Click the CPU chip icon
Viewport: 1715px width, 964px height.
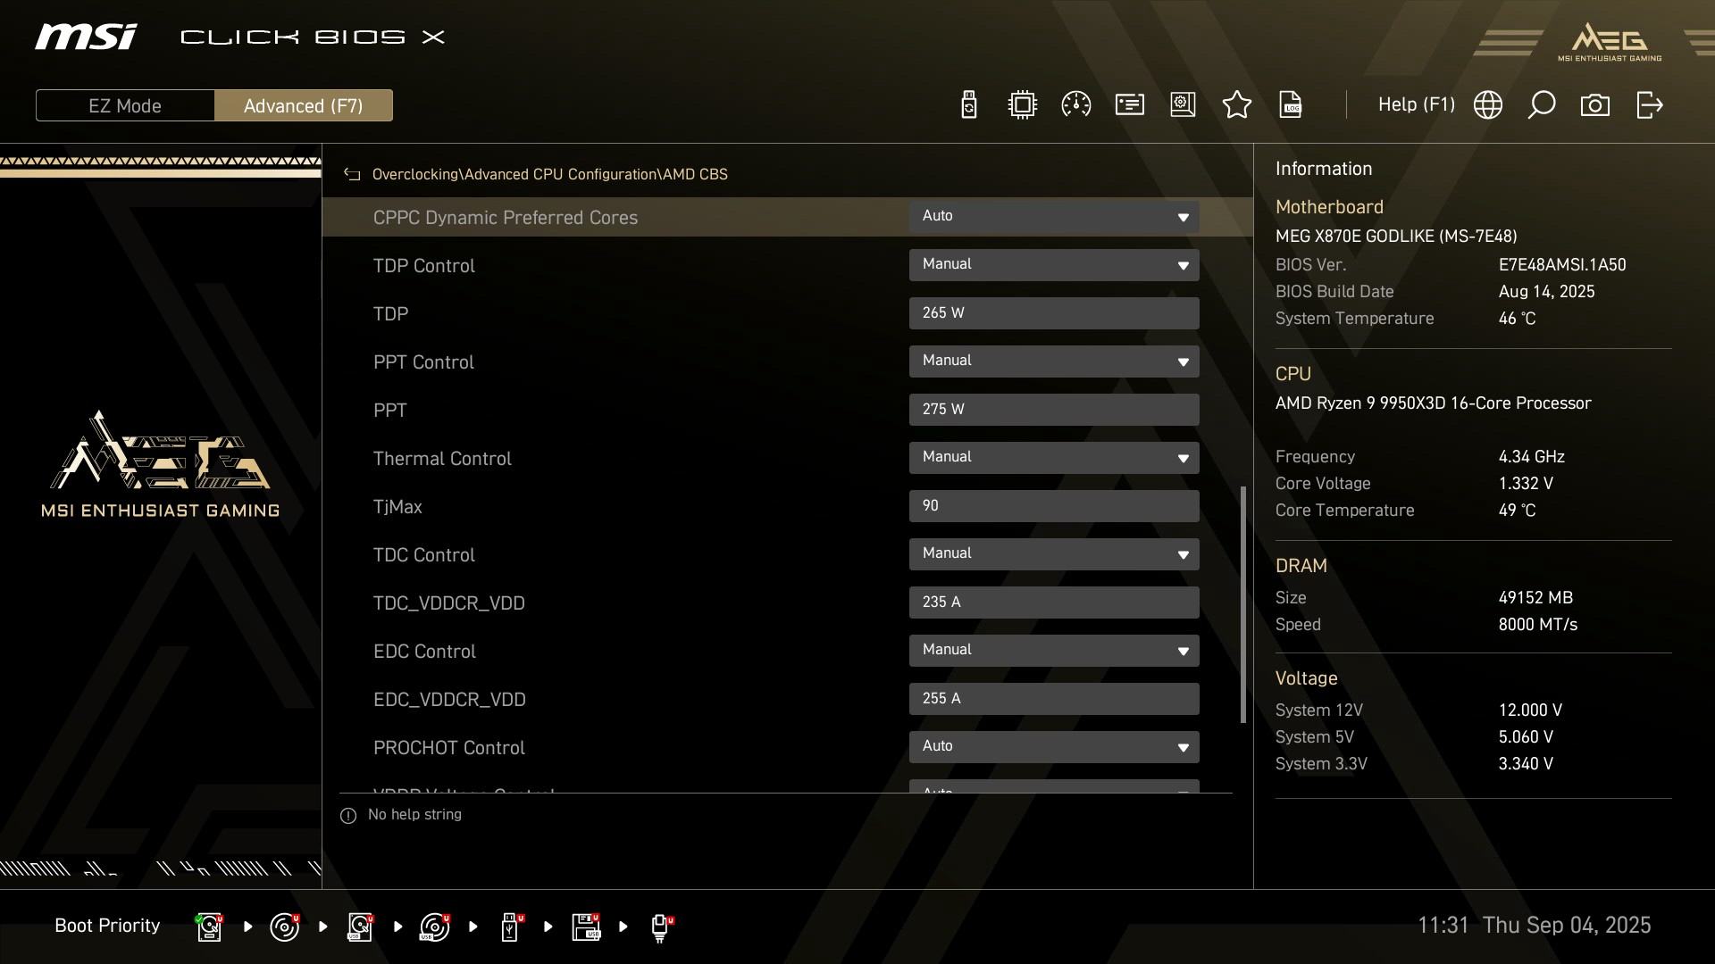pos(1022,105)
